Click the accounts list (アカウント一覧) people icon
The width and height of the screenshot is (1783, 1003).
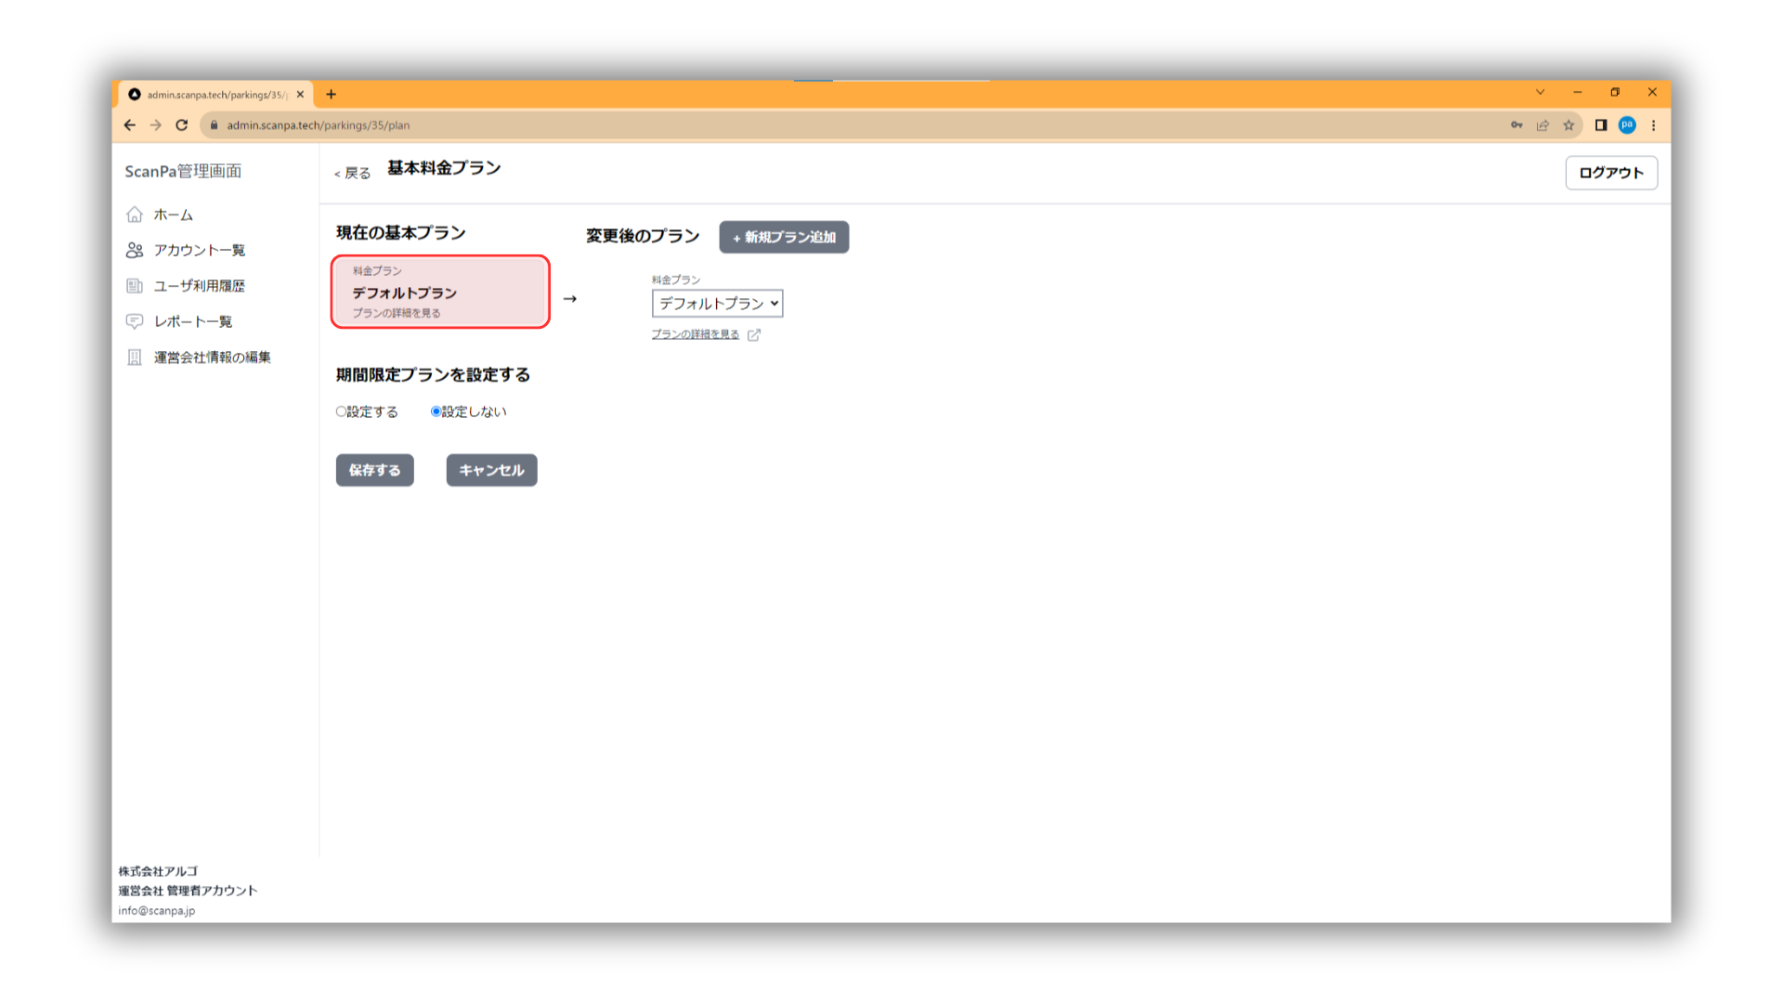pos(135,250)
